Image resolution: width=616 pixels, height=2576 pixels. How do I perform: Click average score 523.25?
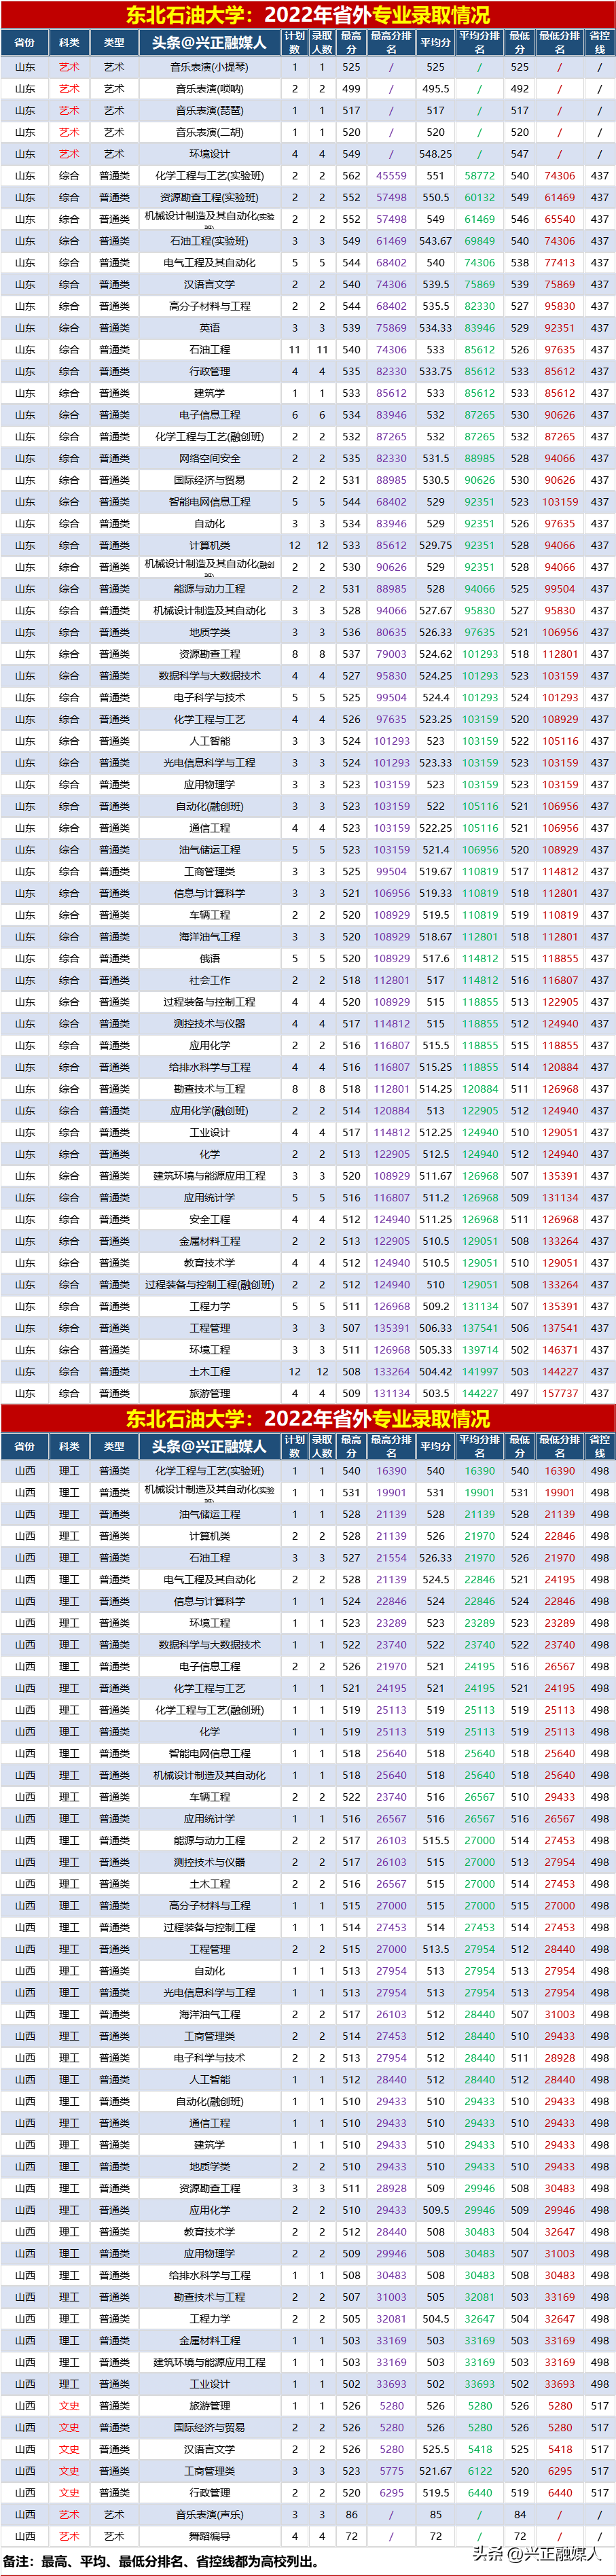coord(435,720)
